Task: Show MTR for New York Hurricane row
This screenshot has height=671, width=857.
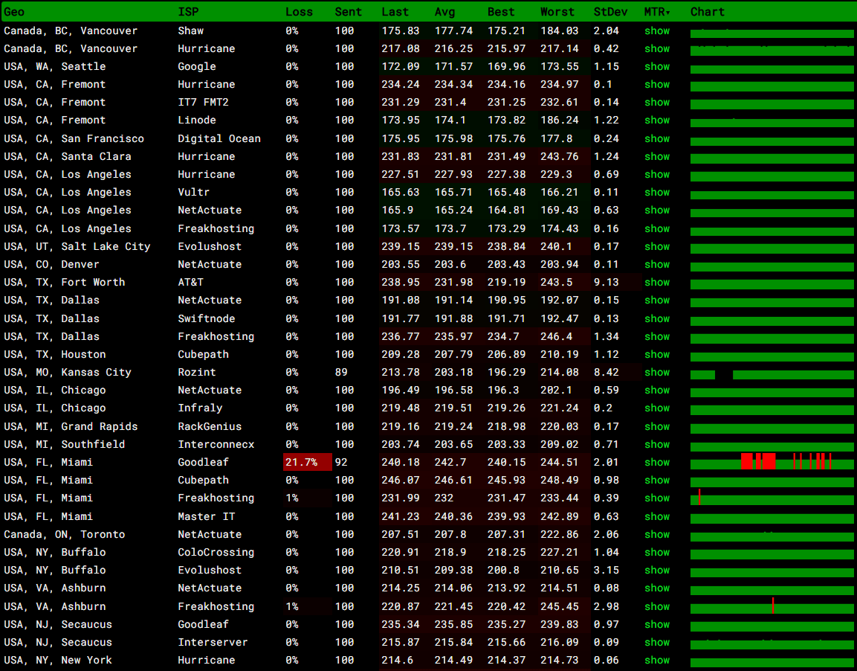Action: pyautogui.click(x=657, y=661)
